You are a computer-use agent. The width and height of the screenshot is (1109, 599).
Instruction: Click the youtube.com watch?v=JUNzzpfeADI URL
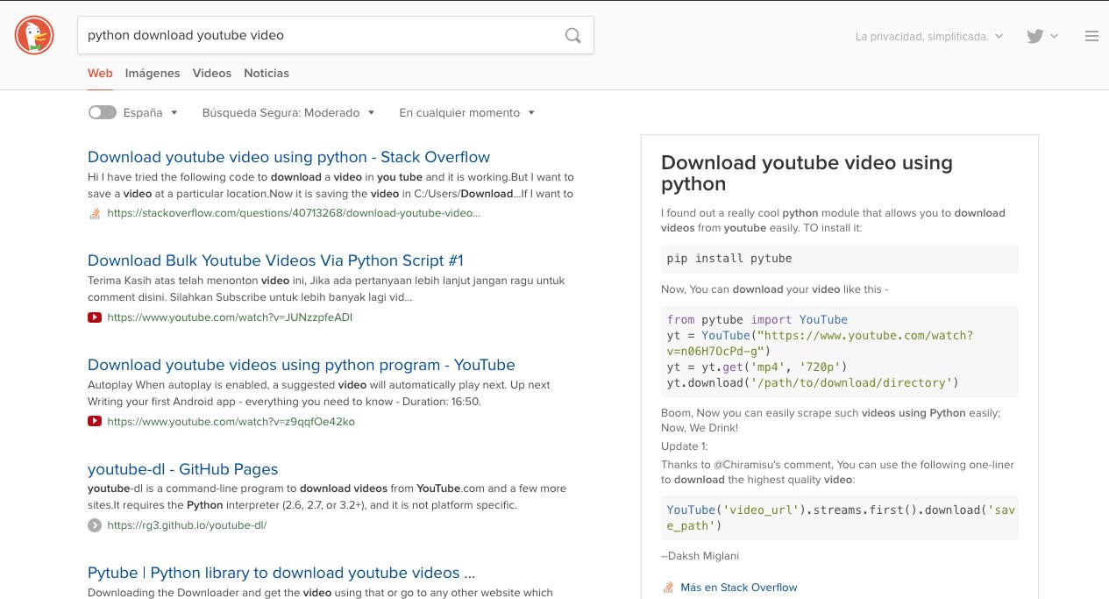pyautogui.click(x=230, y=317)
